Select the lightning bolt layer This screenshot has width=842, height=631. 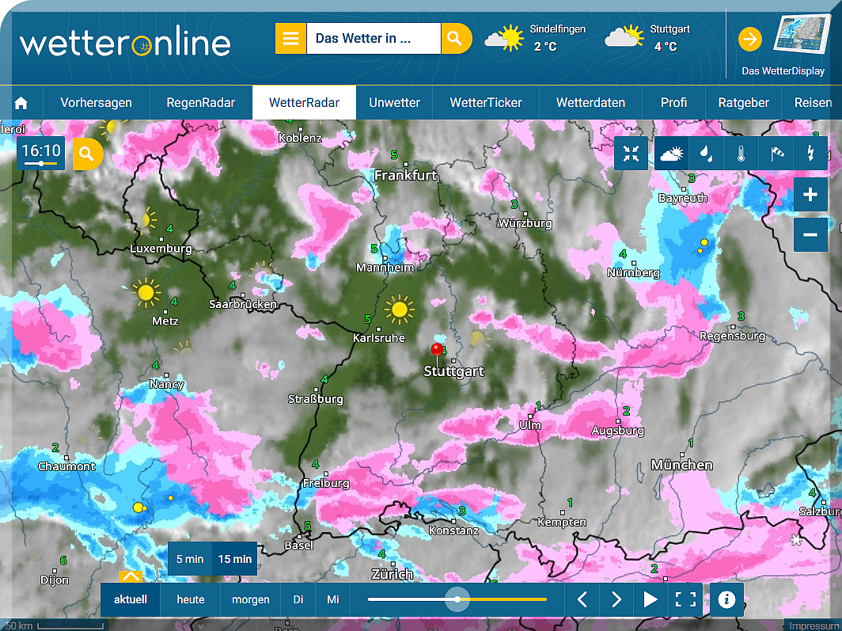[810, 154]
